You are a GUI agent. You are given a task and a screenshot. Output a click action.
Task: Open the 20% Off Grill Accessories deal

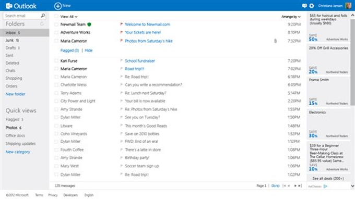pos(328,59)
